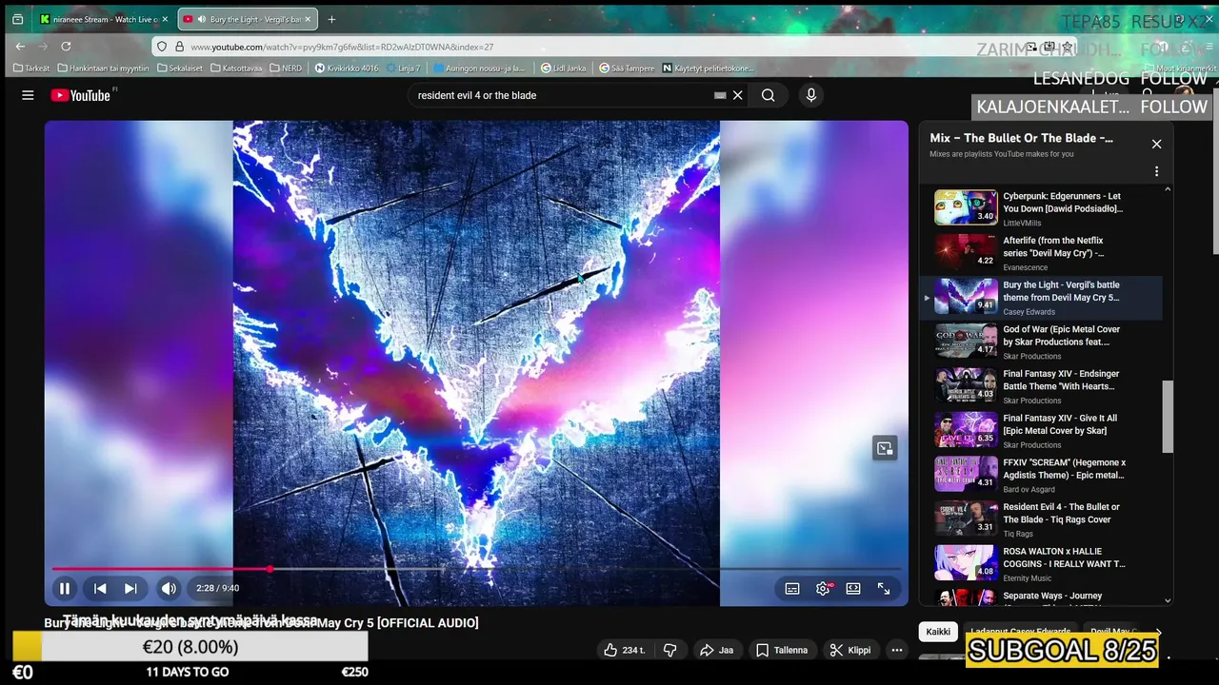Activate miniplayer icon on video corner
The width and height of the screenshot is (1219, 685).
click(x=885, y=448)
